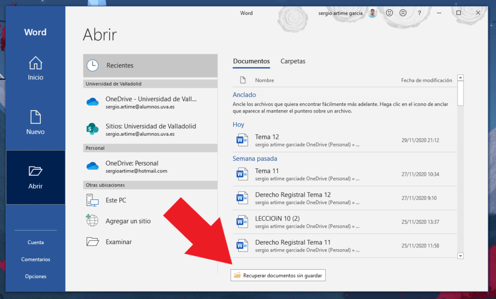
Task: Click the scrollbar up arrow in document list
Action: pyautogui.click(x=461, y=78)
